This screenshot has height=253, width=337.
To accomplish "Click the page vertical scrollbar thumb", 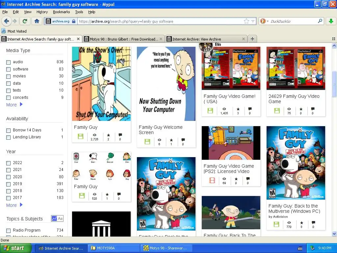I will click(x=334, y=84).
